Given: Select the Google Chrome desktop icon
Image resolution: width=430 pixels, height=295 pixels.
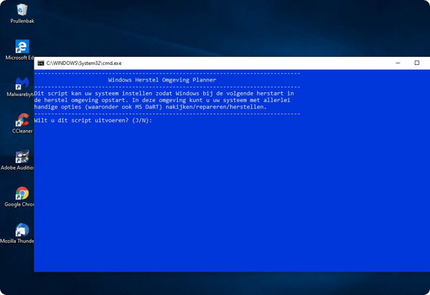Looking at the screenshot, I should (22, 193).
